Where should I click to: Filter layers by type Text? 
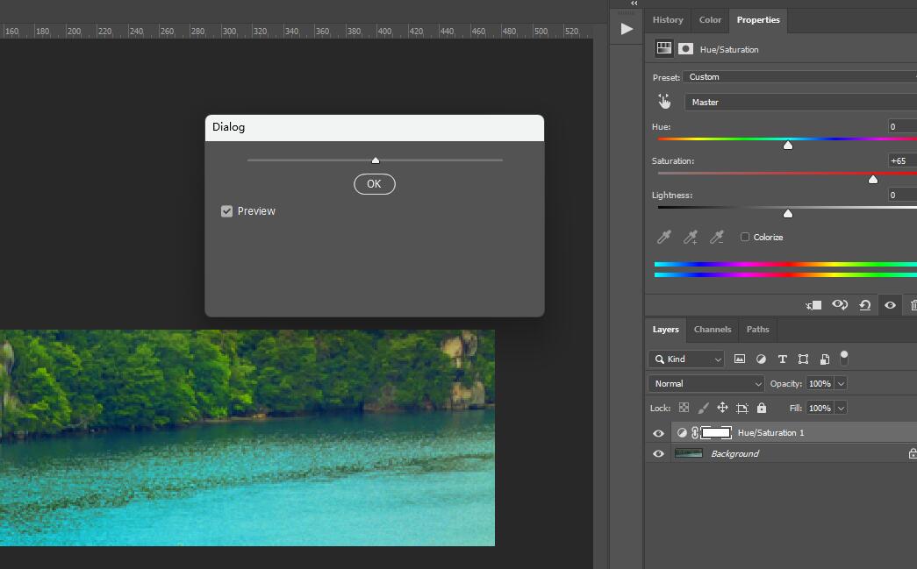[x=782, y=359]
